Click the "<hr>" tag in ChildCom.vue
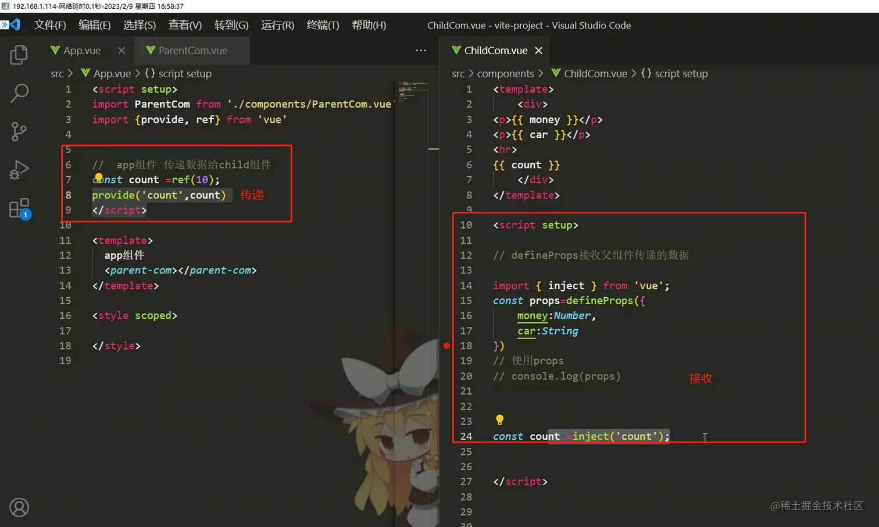 [x=505, y=149]
